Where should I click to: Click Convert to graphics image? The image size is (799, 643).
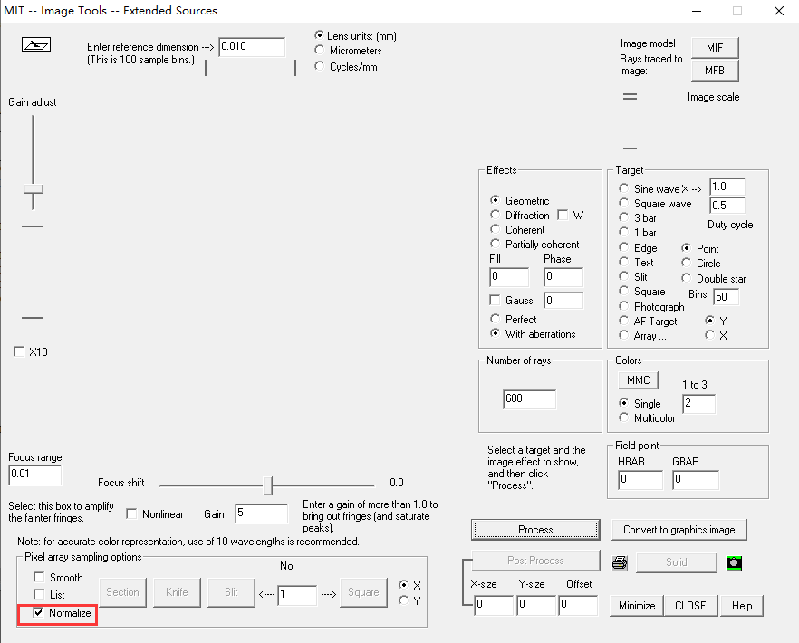679,530
